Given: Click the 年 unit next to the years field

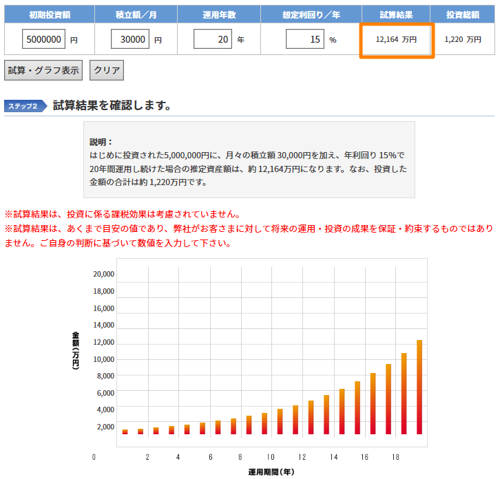Looking at the screenshot, I should (241, 39).
